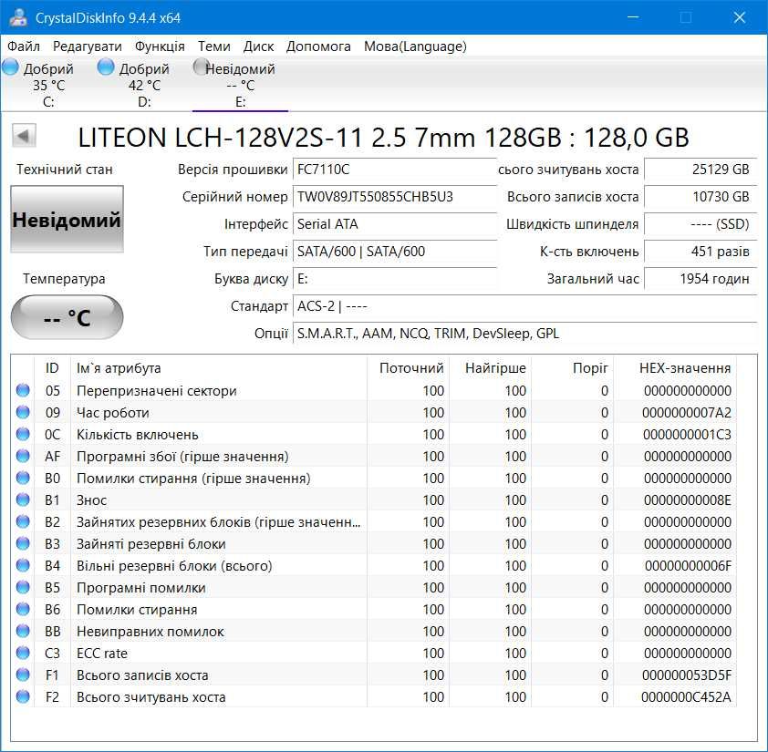Screen dimensions: 768x752
Task: Click the Невідомий health status button
Action: click(67, 220)
